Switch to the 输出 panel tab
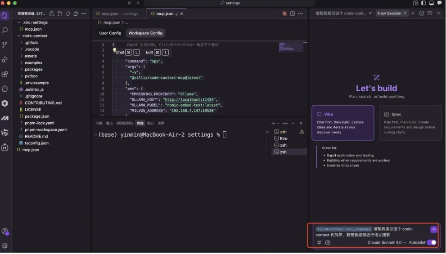This screenshot has height=254, width=446. tap(109, 123)
